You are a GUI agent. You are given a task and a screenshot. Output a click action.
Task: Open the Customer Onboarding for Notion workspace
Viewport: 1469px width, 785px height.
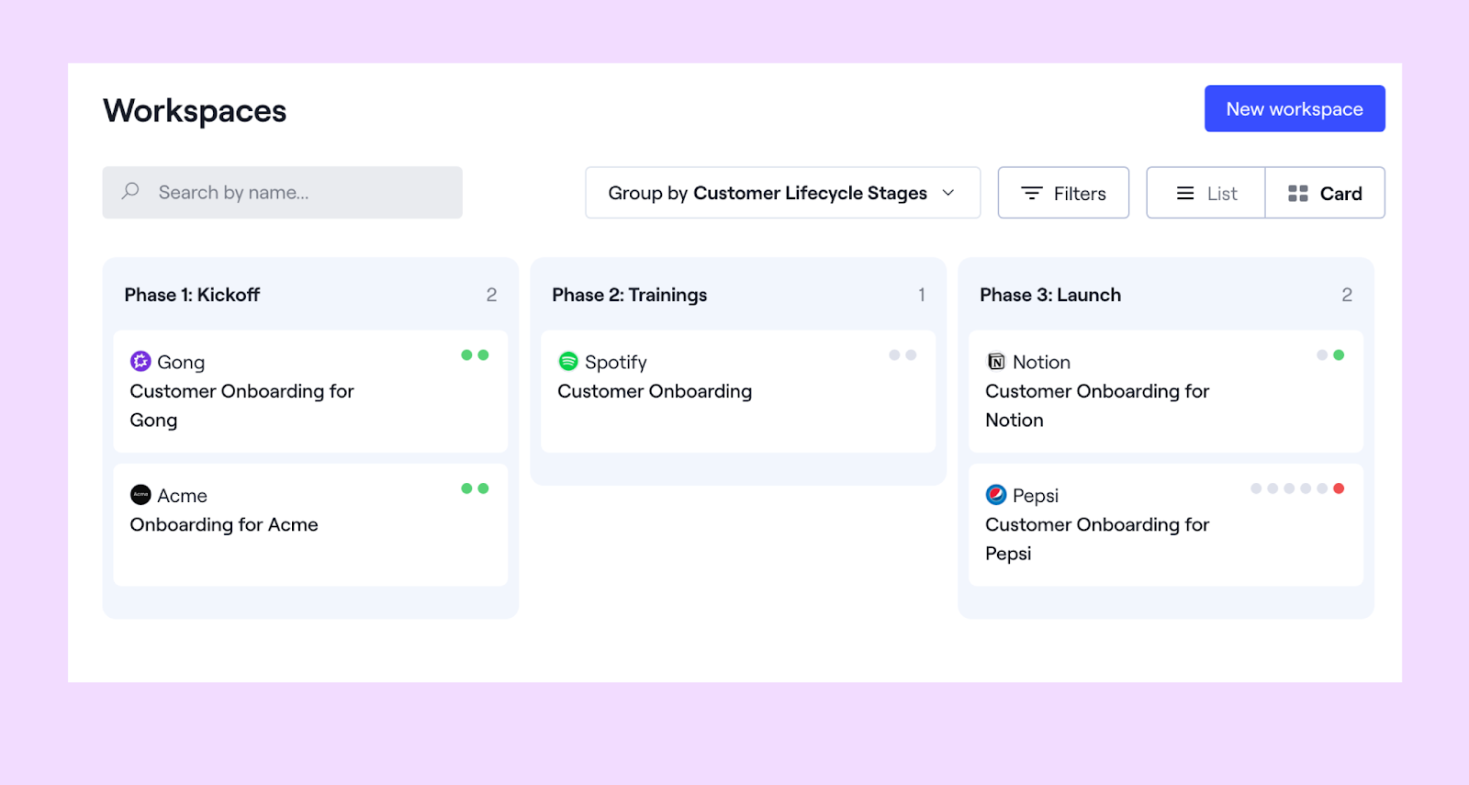point(1166,391)
